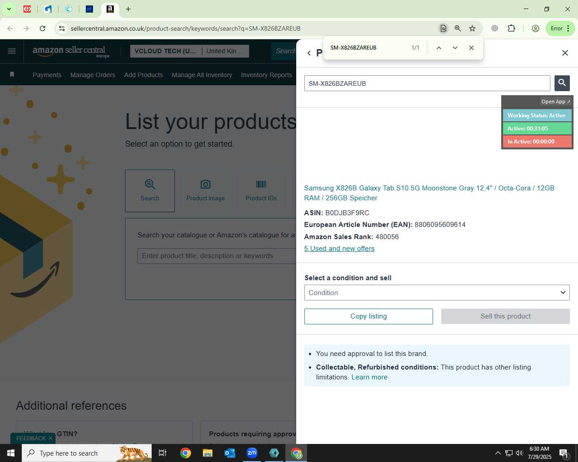Image resolution: width=578 pixels, height=462 pixels.
Task: Click the address bar URL
Action: tap(186, 28)
